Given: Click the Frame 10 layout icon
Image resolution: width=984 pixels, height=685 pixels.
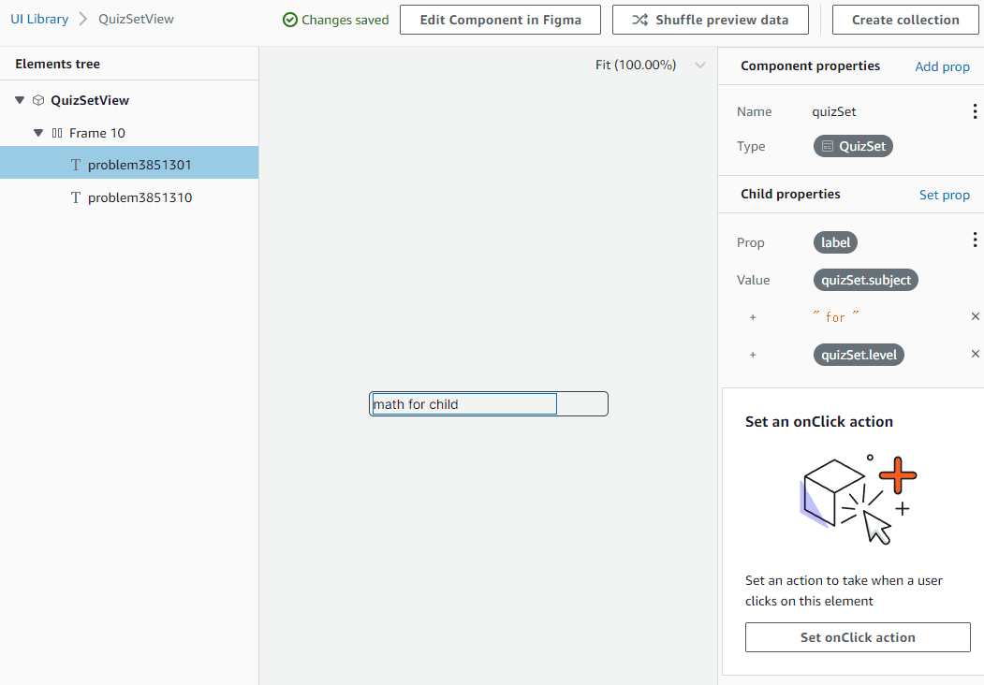Looking at the screenshot, I should pyautogui.click(x=57, y=133).
